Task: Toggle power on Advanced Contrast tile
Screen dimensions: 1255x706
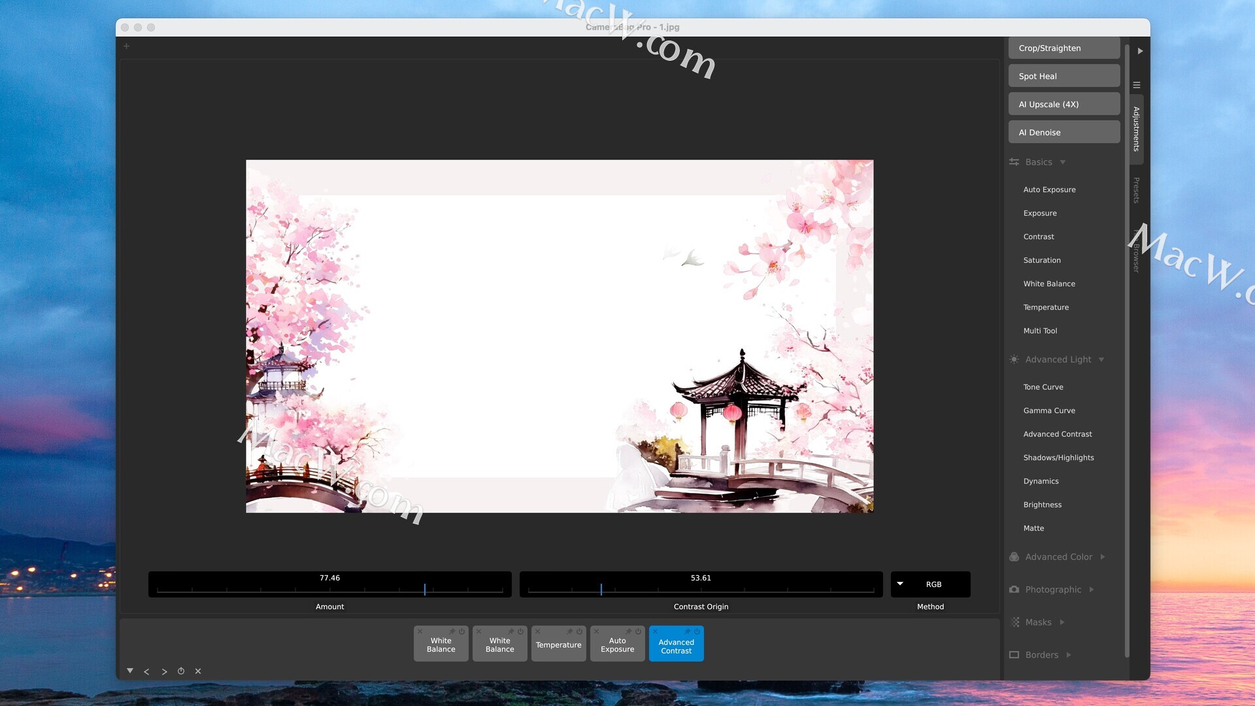Action: [697, 631]
